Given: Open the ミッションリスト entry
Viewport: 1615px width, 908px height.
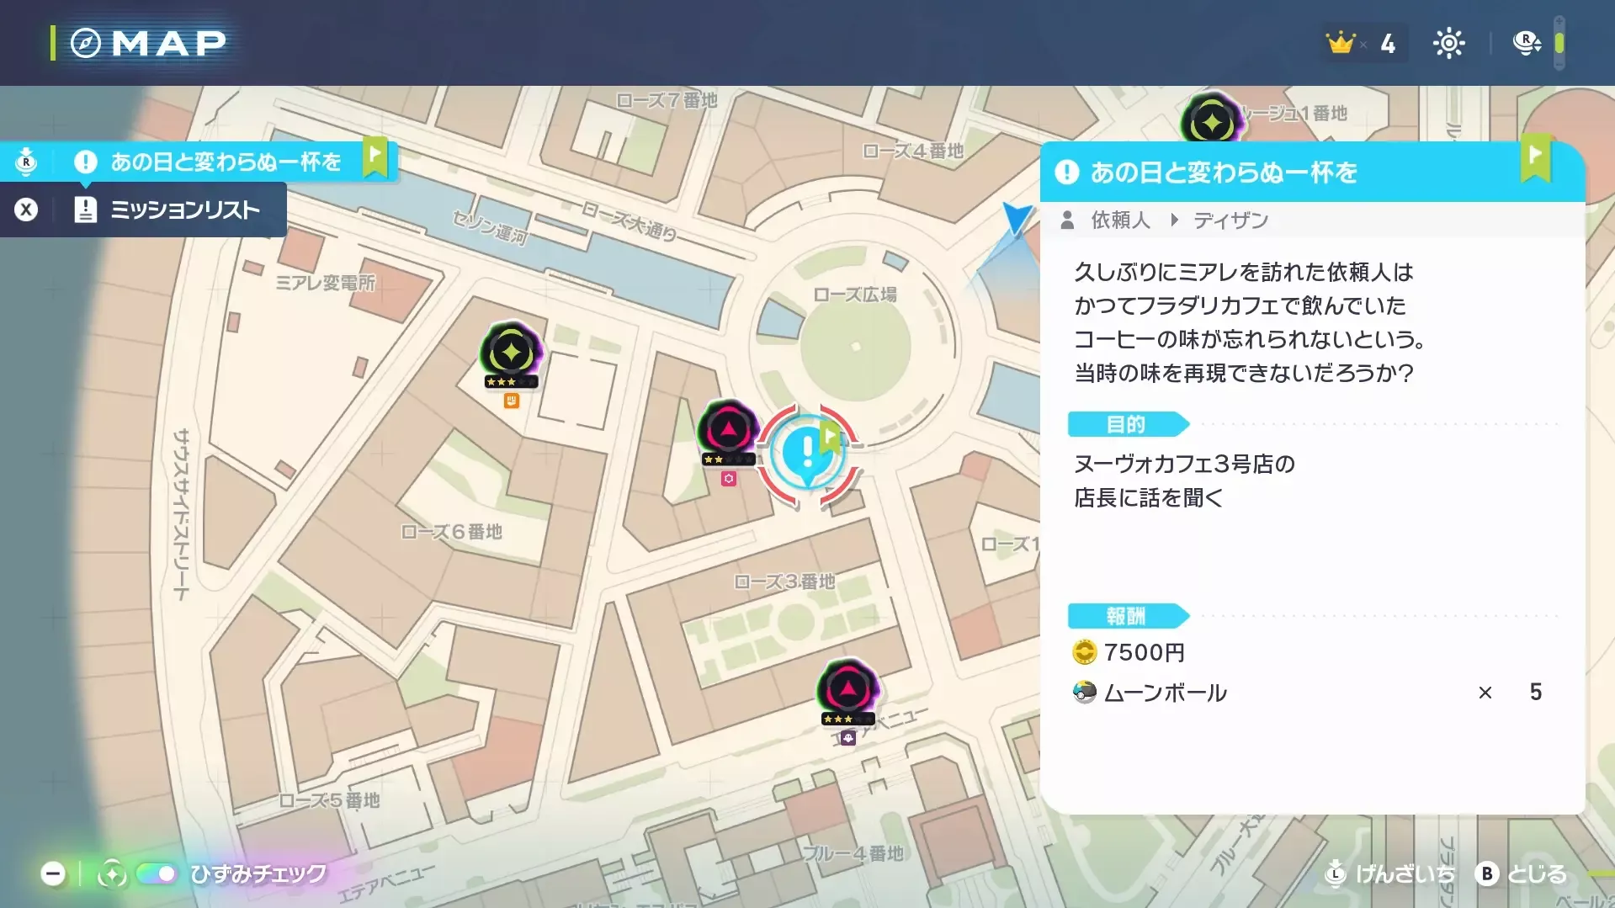Looking at the screenshot, I should point(186,210).
